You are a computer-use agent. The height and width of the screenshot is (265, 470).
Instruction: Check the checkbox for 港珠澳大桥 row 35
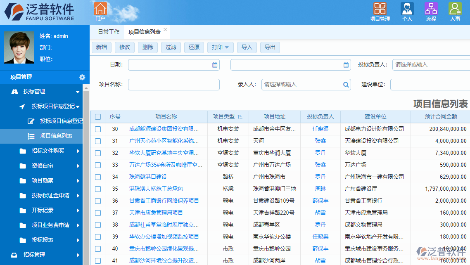pyautogui.click(x=98, y=189)
